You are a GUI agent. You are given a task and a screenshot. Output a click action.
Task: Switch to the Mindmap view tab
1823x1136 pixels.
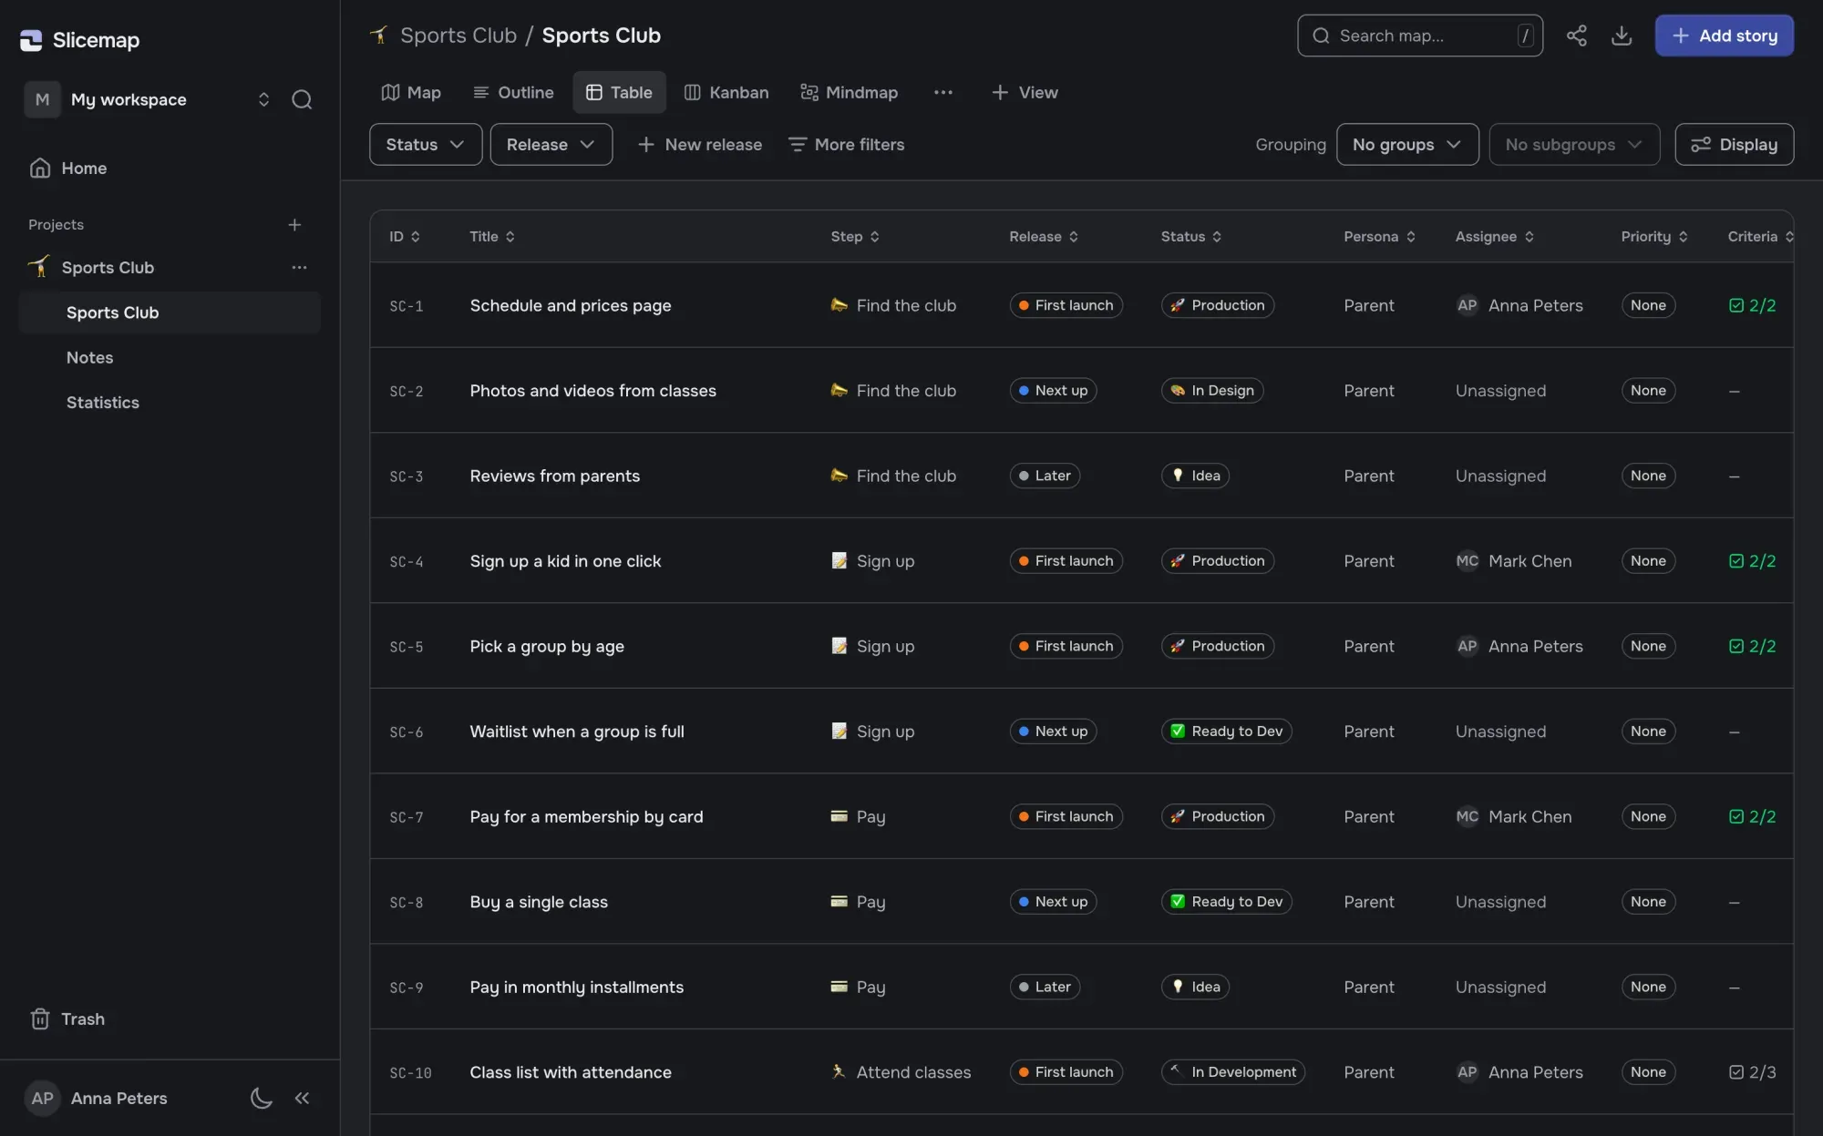(850, 92)
